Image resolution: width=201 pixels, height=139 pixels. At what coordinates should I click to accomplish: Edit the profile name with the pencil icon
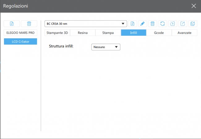pos(142,24)
